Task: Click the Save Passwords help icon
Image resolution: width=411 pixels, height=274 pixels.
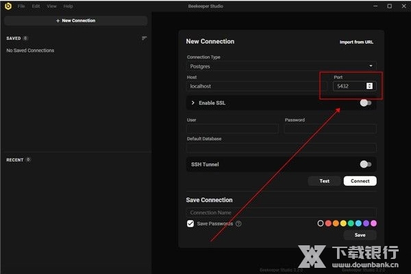Action: click(x=238, y=223)
